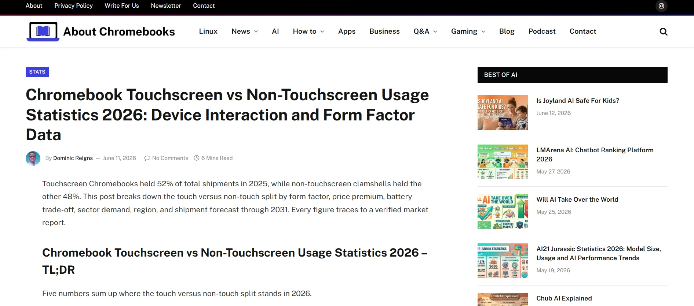Open the search magnifier icon
The height and width of the screenshot is (306, 694).
663,31
